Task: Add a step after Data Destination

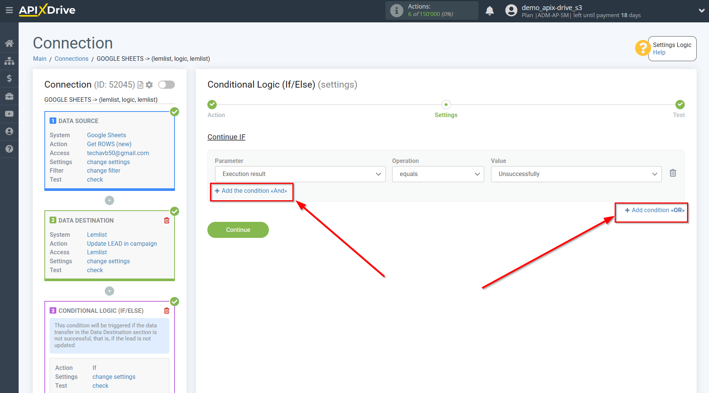Action: coord(109,291)
